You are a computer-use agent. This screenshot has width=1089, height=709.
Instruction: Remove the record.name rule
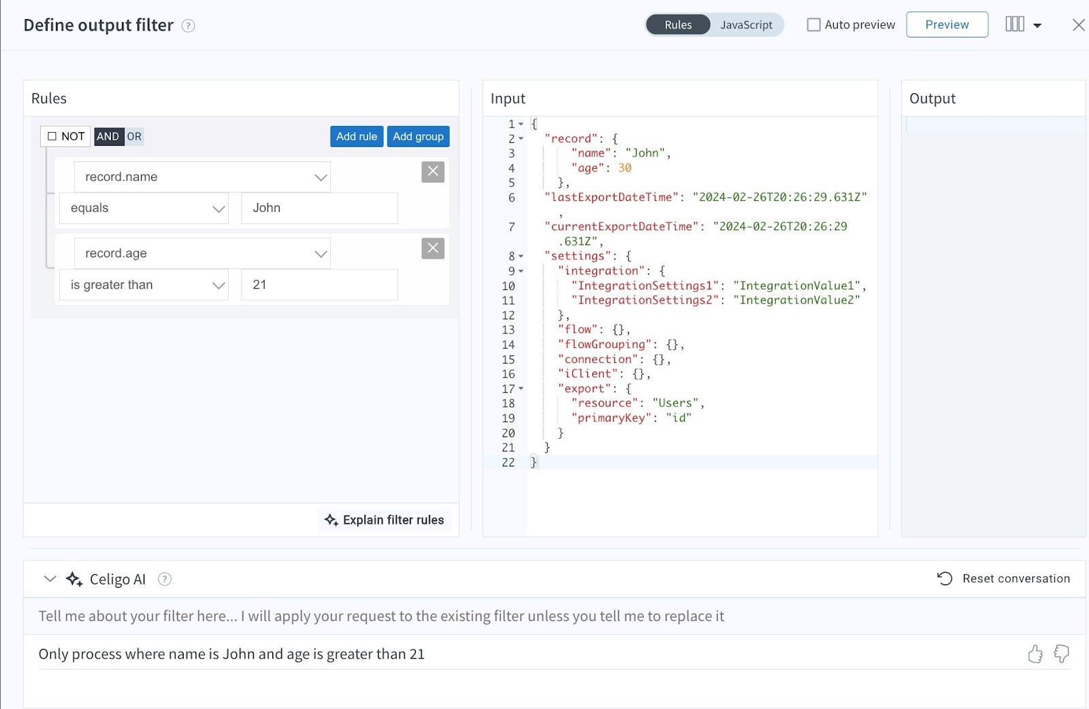pos(433,172)
